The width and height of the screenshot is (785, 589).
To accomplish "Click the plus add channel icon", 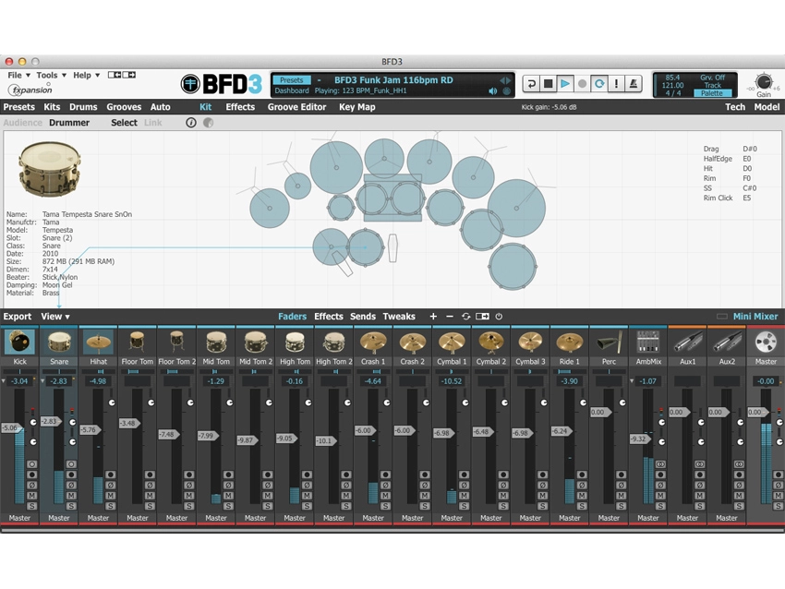I will tap(433, 317).
